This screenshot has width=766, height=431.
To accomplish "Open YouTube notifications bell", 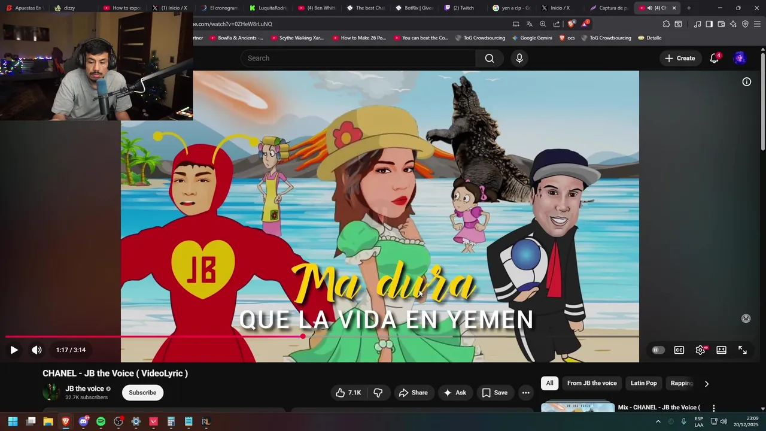I will pos(715,58).
